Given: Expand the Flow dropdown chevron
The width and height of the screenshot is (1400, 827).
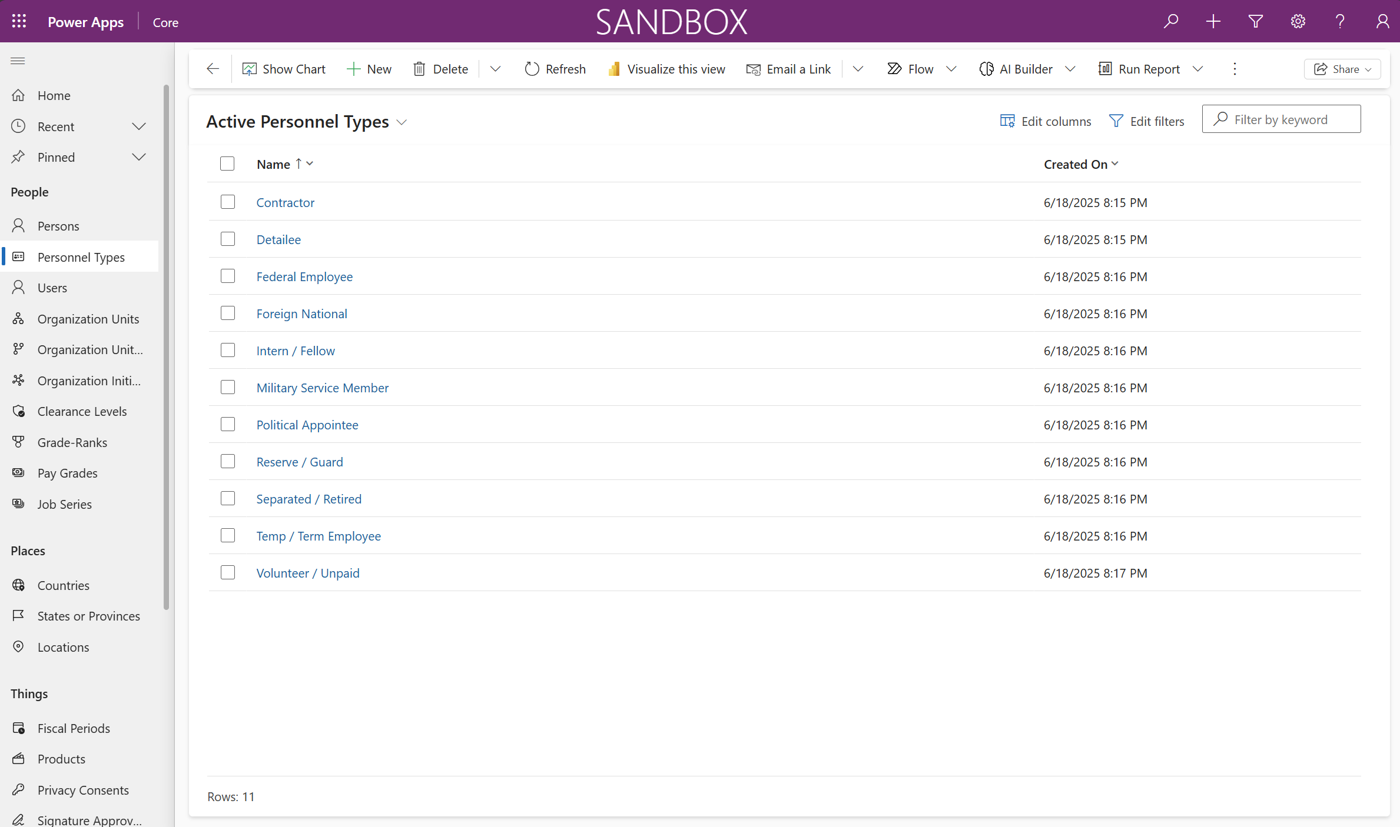Looking at the screenshot, I should click(951, 69).
